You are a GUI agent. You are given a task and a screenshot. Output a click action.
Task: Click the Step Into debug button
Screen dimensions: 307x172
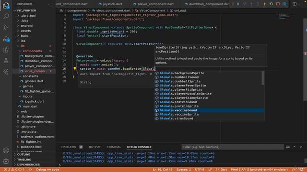251,4
